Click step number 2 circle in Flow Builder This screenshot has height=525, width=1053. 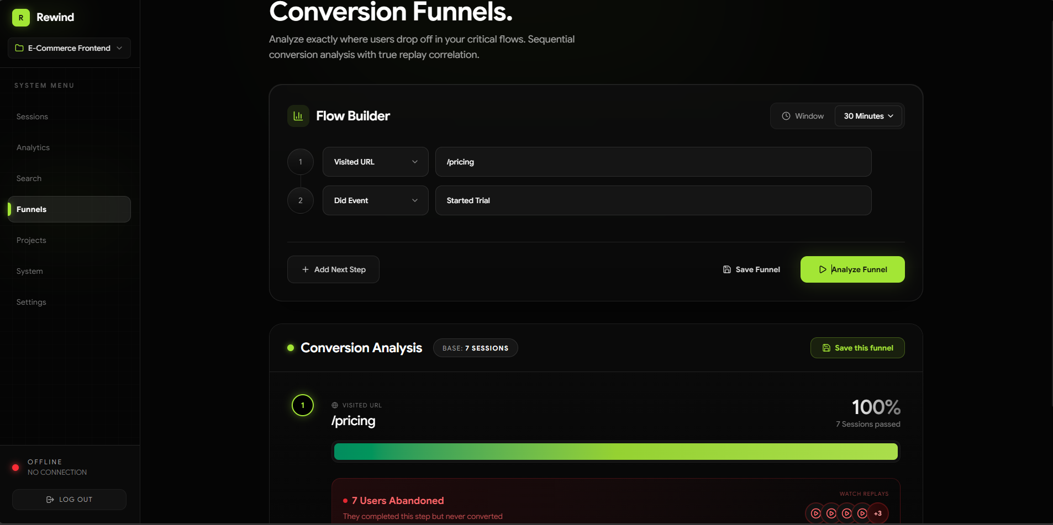coord(301,200)
